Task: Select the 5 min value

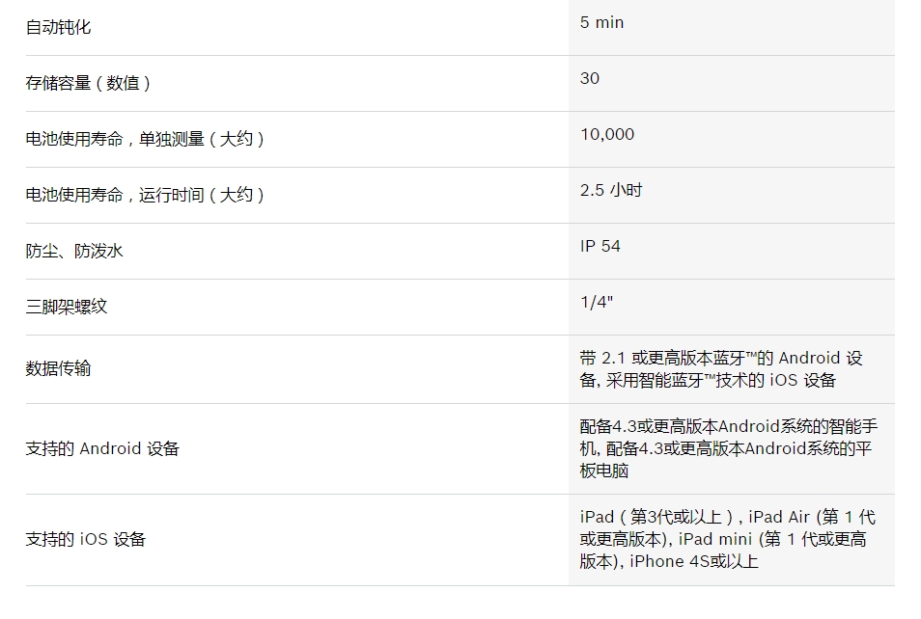Action: click(x=601, y=22)
